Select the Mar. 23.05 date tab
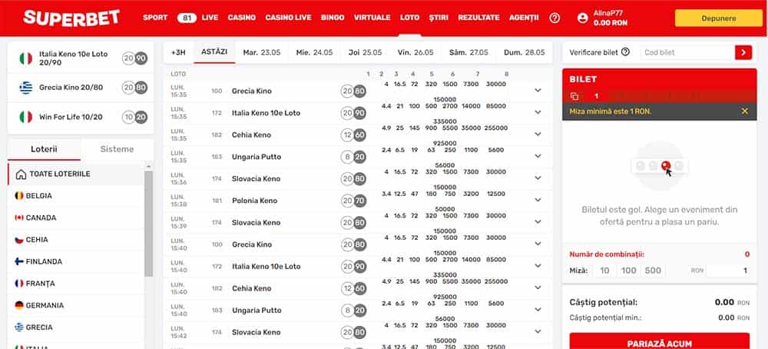The image size is (768, 349). click(262, 52)
